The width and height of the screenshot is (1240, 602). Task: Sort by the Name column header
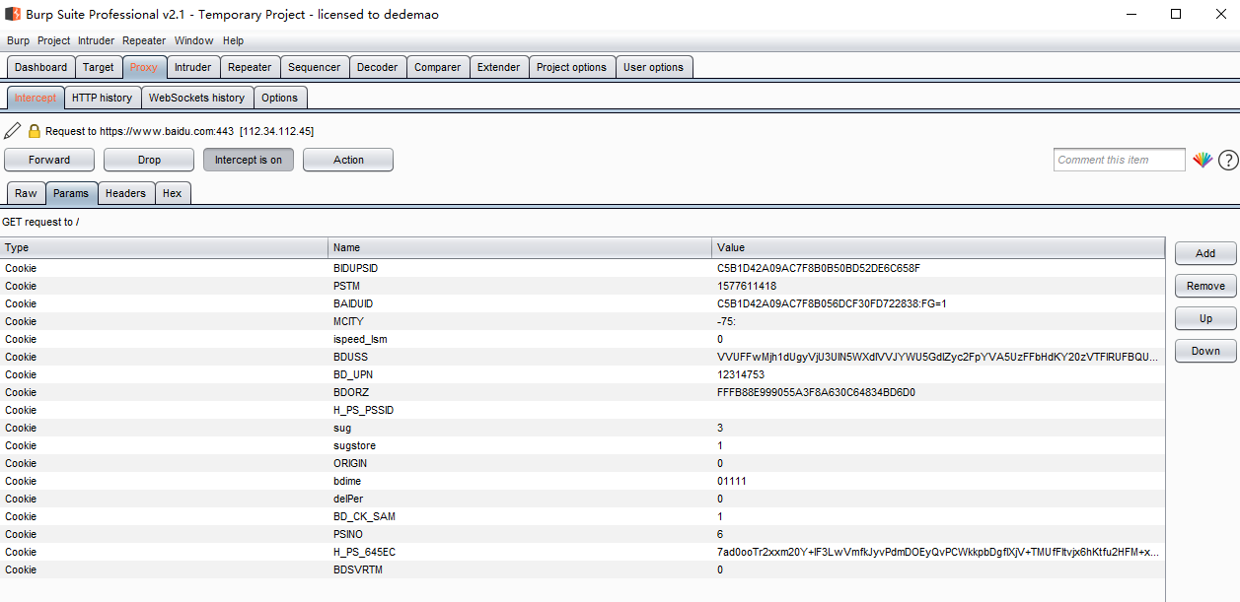pos(520,247)
